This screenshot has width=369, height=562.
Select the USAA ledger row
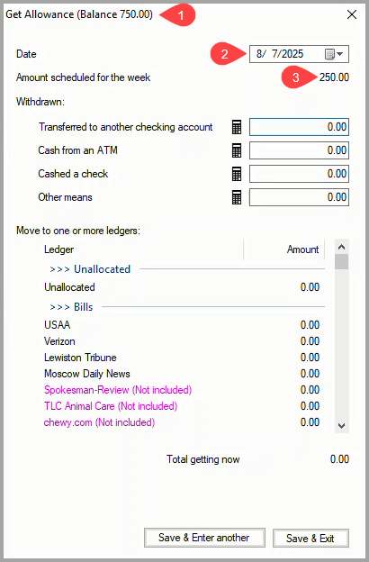click(x=183, y=325)
